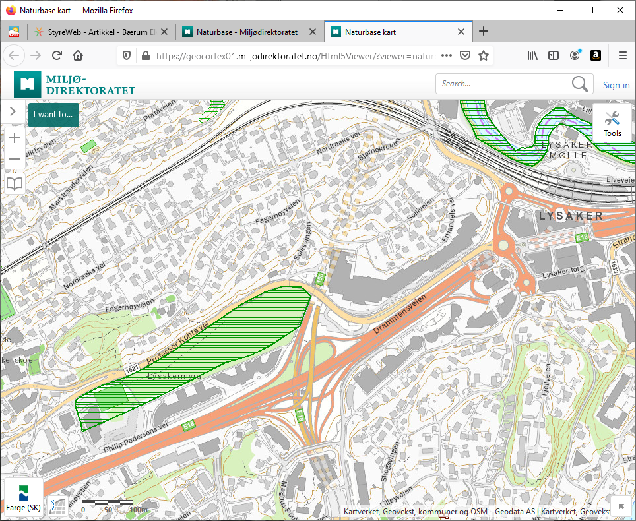Open the Farge (SK) basemap selector

tap(23, 497)
